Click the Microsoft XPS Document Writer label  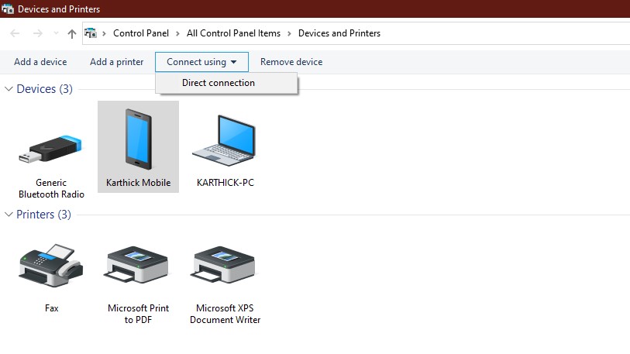tap(225, 314)
